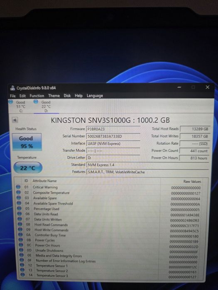Click the status icon for Media and Data Integrity Errors

[22, 255]
